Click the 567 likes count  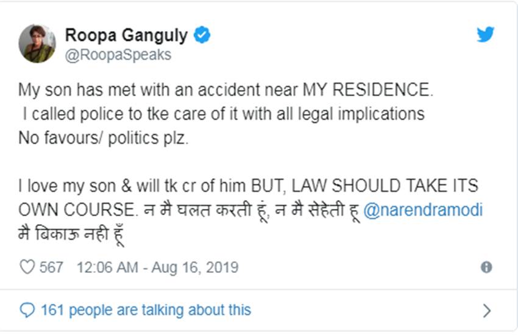click(51, 267)
